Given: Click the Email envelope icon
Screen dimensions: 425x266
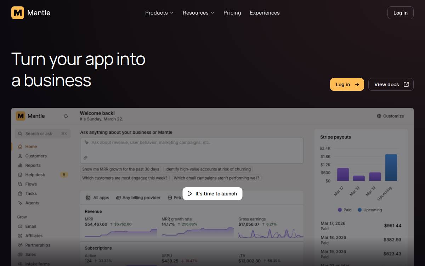Looking at the screenshot, I should click(x=20, y=226).
